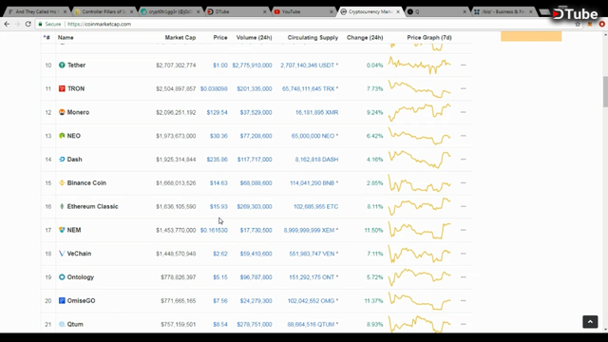Sort by Circulating Supply header

pos(313,38)
